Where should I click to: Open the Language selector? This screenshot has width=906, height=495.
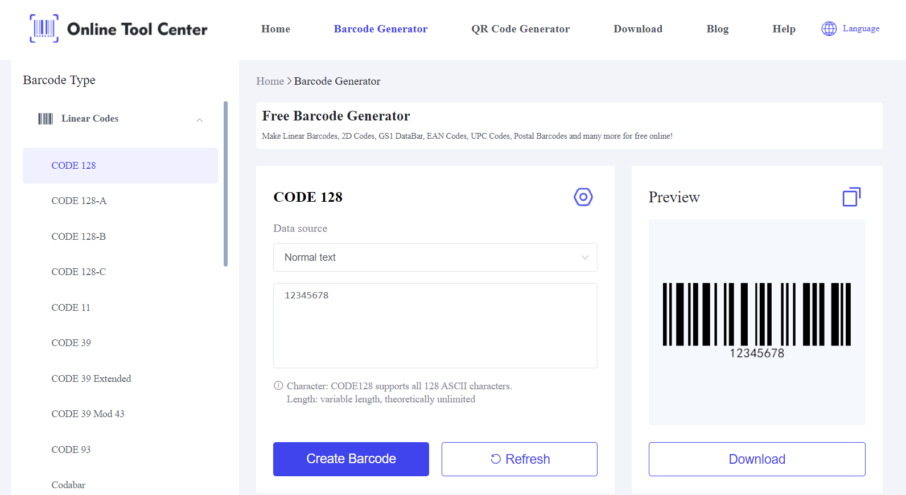click(851, 28)
